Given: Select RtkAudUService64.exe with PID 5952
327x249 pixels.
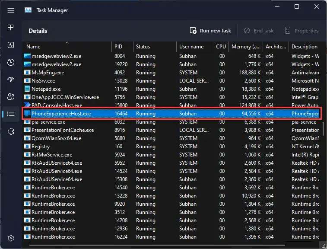Looking at the screenshot, I should pyautogui.click(x=57, y=163).
